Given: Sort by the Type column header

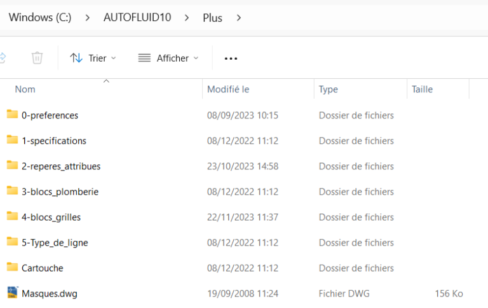Looking at the screenshot, I should (x=328, y=90).
